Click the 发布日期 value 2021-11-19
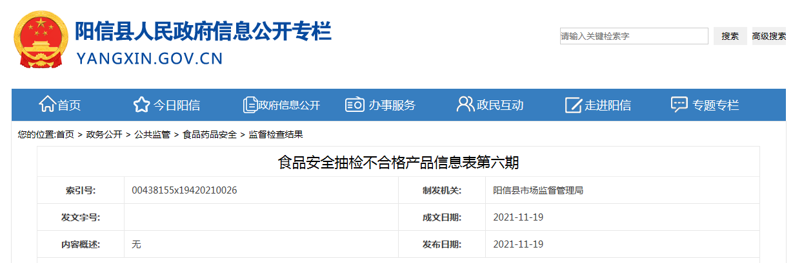Image resolution: width=793 pixels, height=263 pixels. 518,244
